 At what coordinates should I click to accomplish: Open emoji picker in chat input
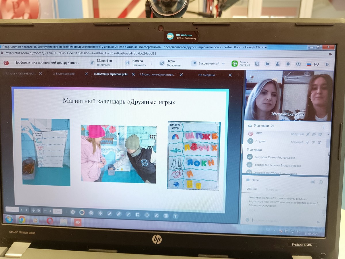(247, 220)
